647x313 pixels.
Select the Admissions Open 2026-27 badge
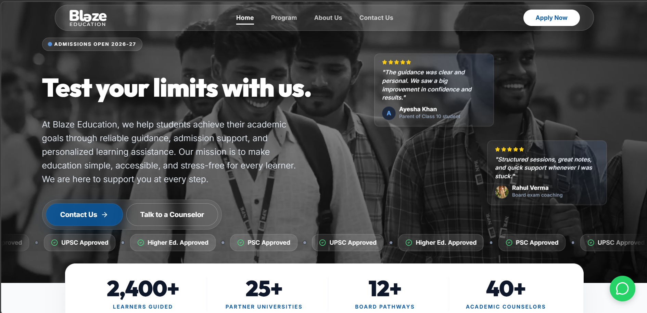pyautogui.click(x=92, y=44)
